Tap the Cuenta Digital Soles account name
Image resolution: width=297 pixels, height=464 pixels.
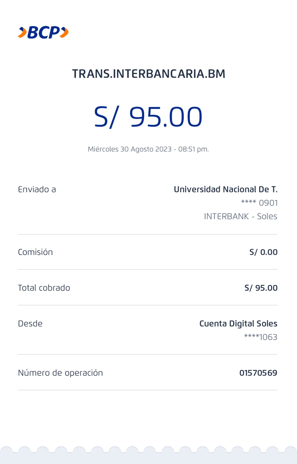(238, 324)
